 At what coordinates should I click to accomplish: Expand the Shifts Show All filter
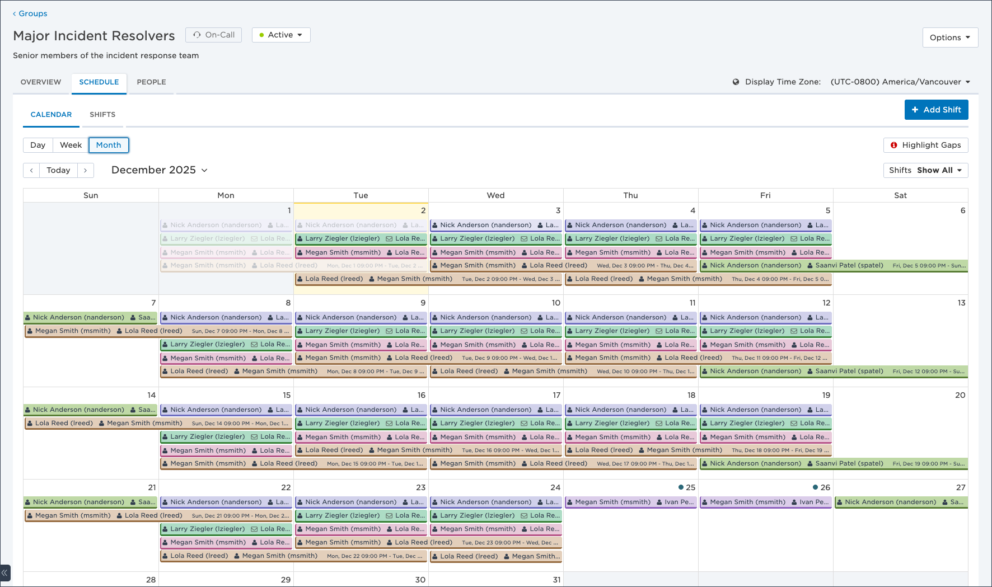(925, 170)
